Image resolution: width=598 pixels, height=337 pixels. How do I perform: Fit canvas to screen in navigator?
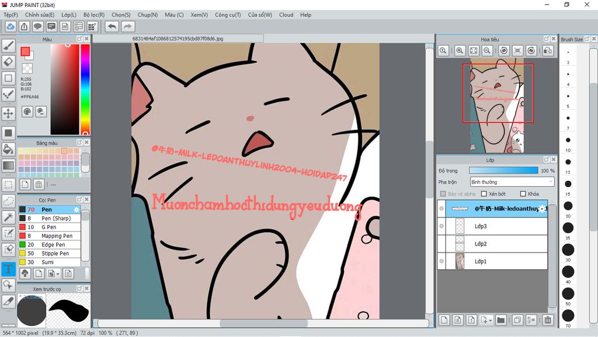point(473,51)
